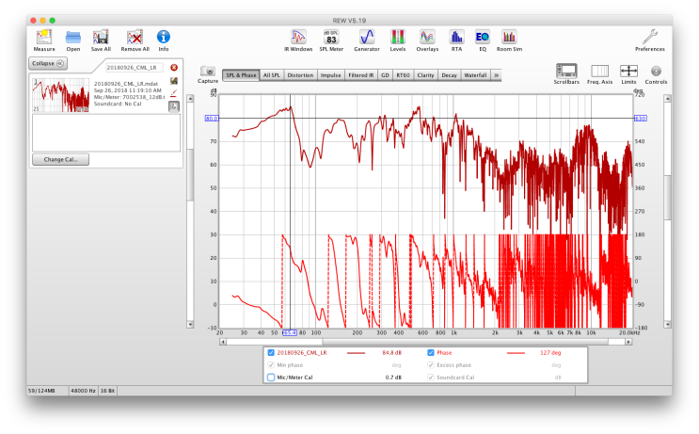699x434 pixels.
Task: Open the SPL Meter tool
Action: 331,38
